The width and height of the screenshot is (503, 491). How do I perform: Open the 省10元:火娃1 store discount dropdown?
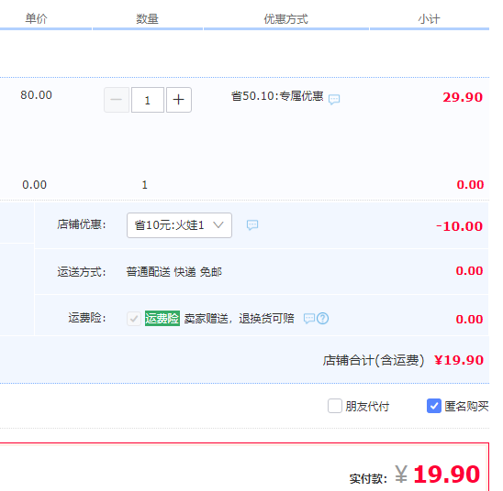179,225
